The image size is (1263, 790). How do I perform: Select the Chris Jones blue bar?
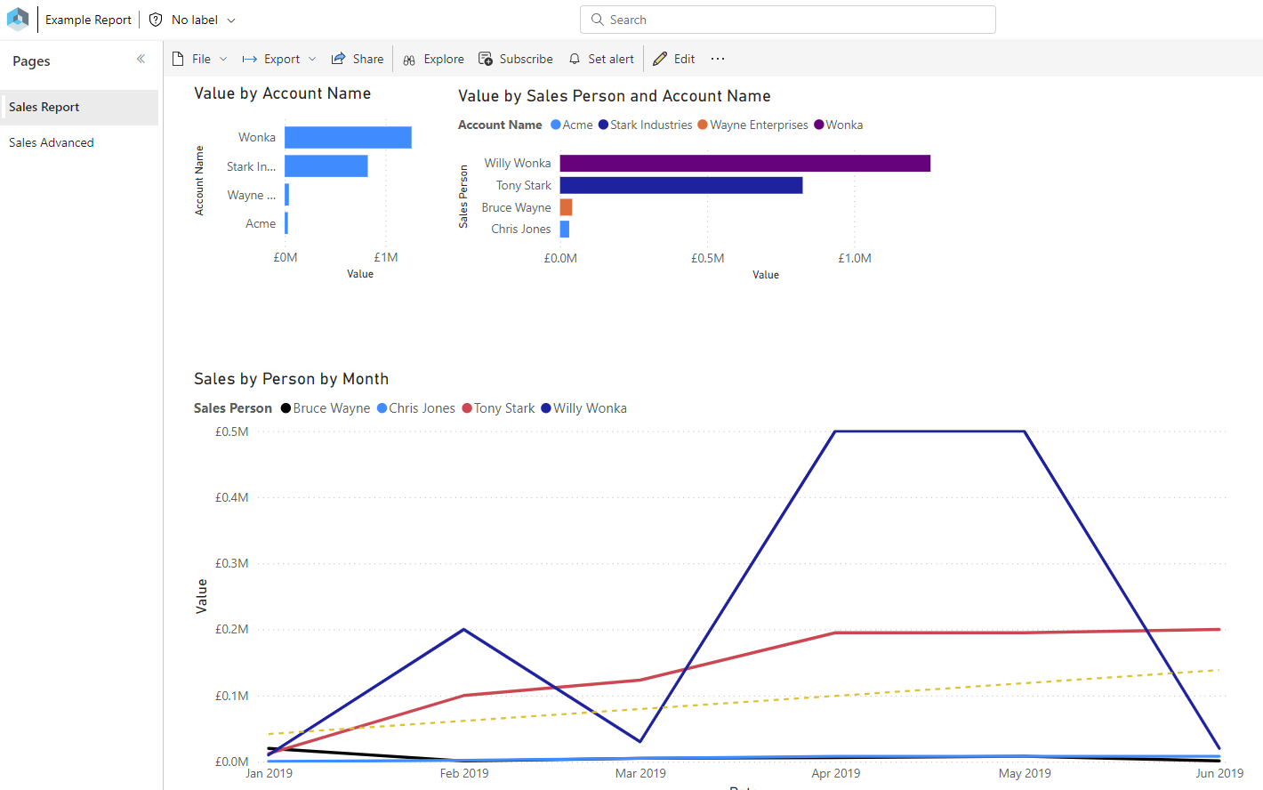point(565,229)
